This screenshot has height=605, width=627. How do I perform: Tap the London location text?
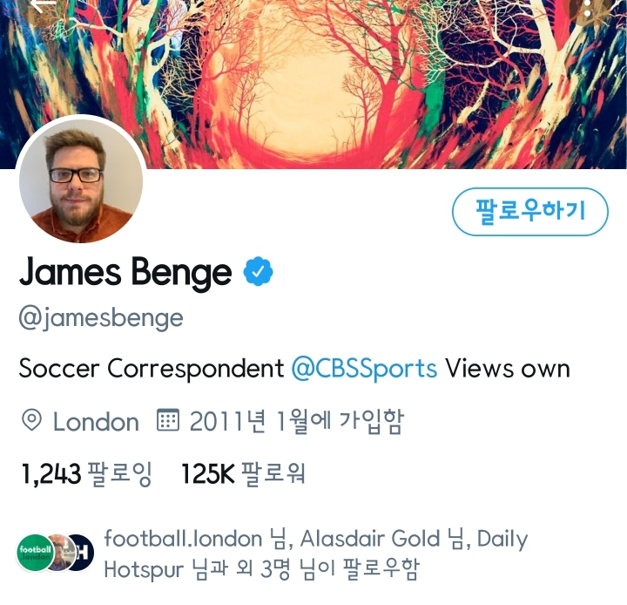96,422
